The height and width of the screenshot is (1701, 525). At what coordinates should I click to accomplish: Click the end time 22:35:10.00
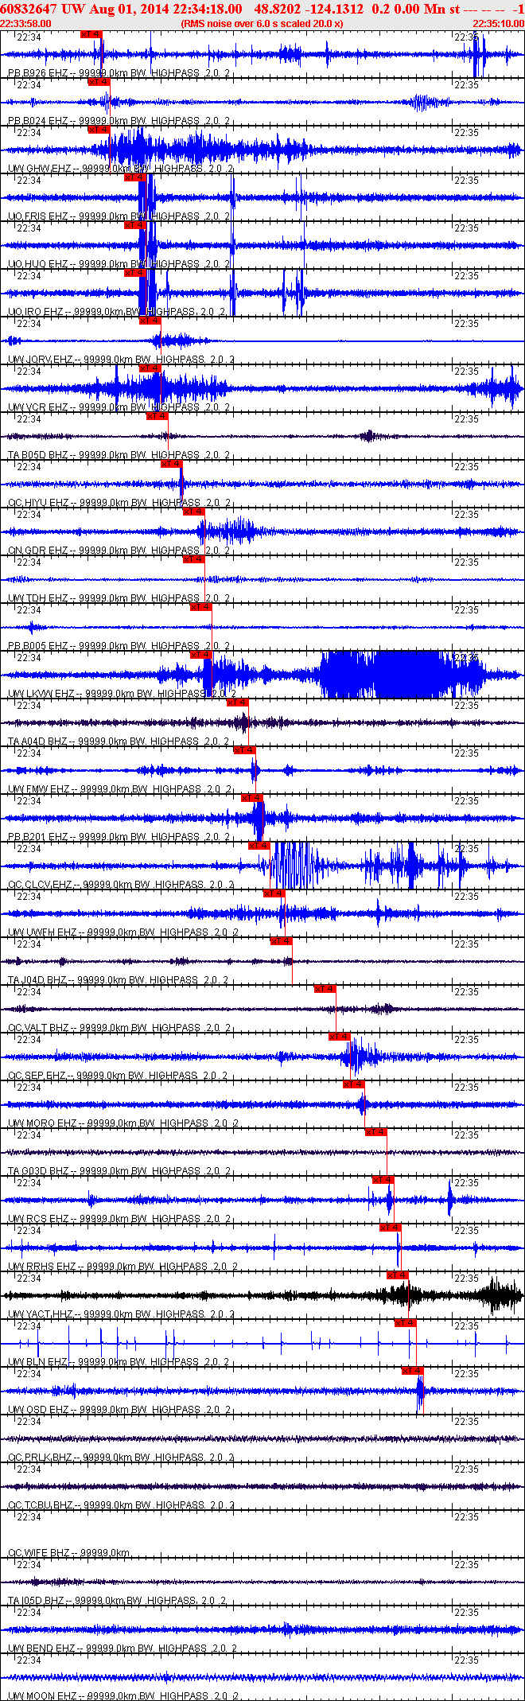point(499,23)
